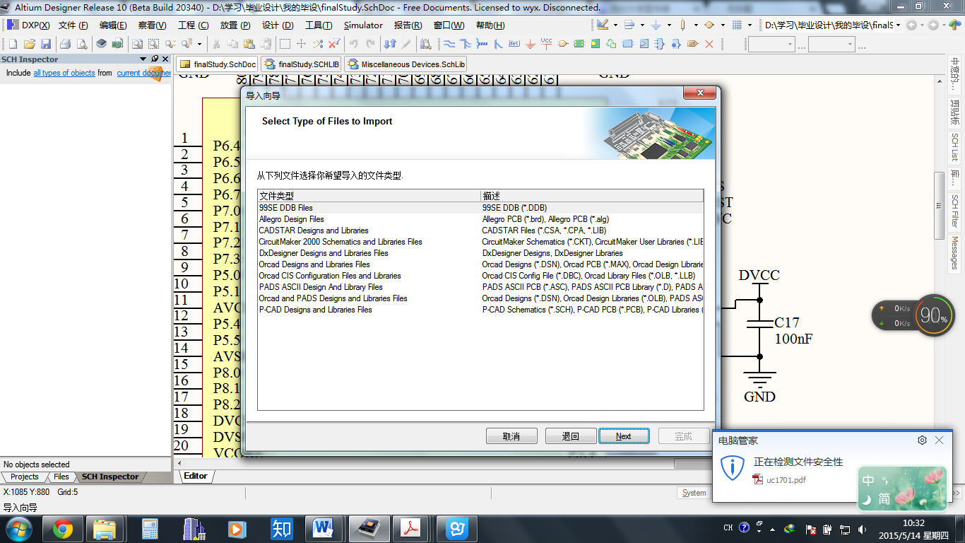Select CircuitMaker 2000 Schematics row

point(480,242)
